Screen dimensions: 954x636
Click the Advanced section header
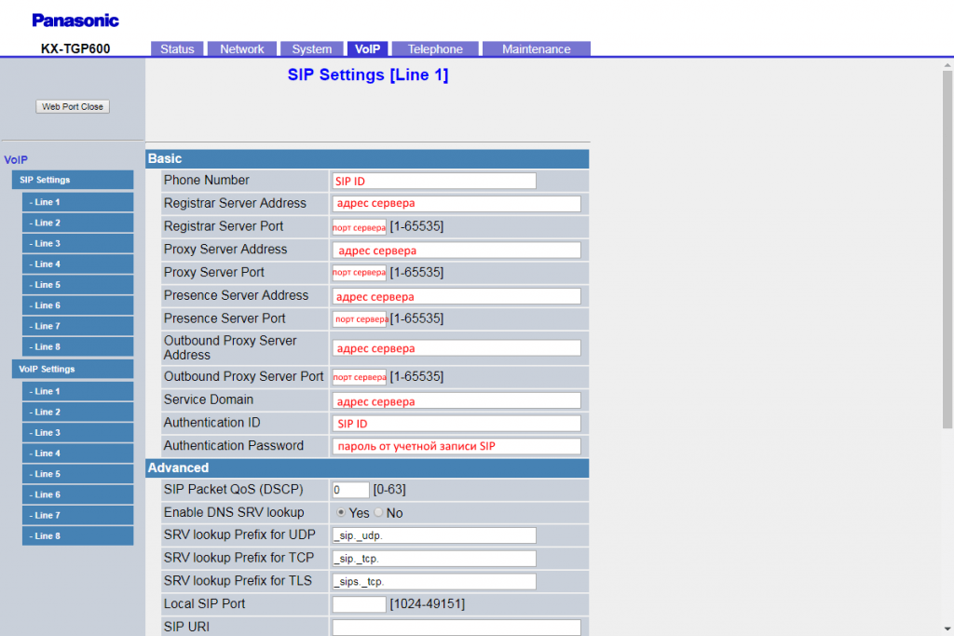coord(367,467)
